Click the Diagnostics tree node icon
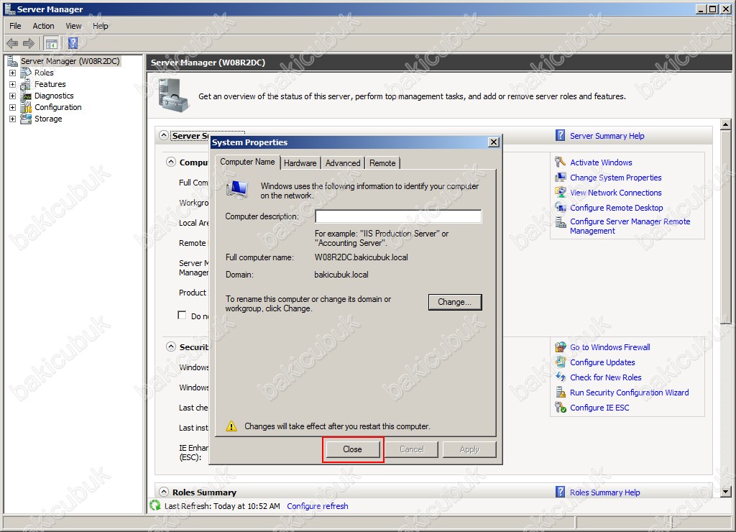The image size is (736, 532). (x=26, y=96)
